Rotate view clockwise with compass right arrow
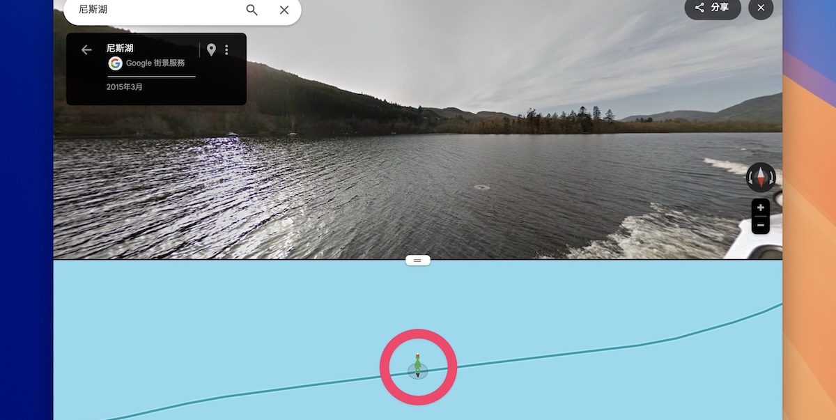 coord(771,178)
